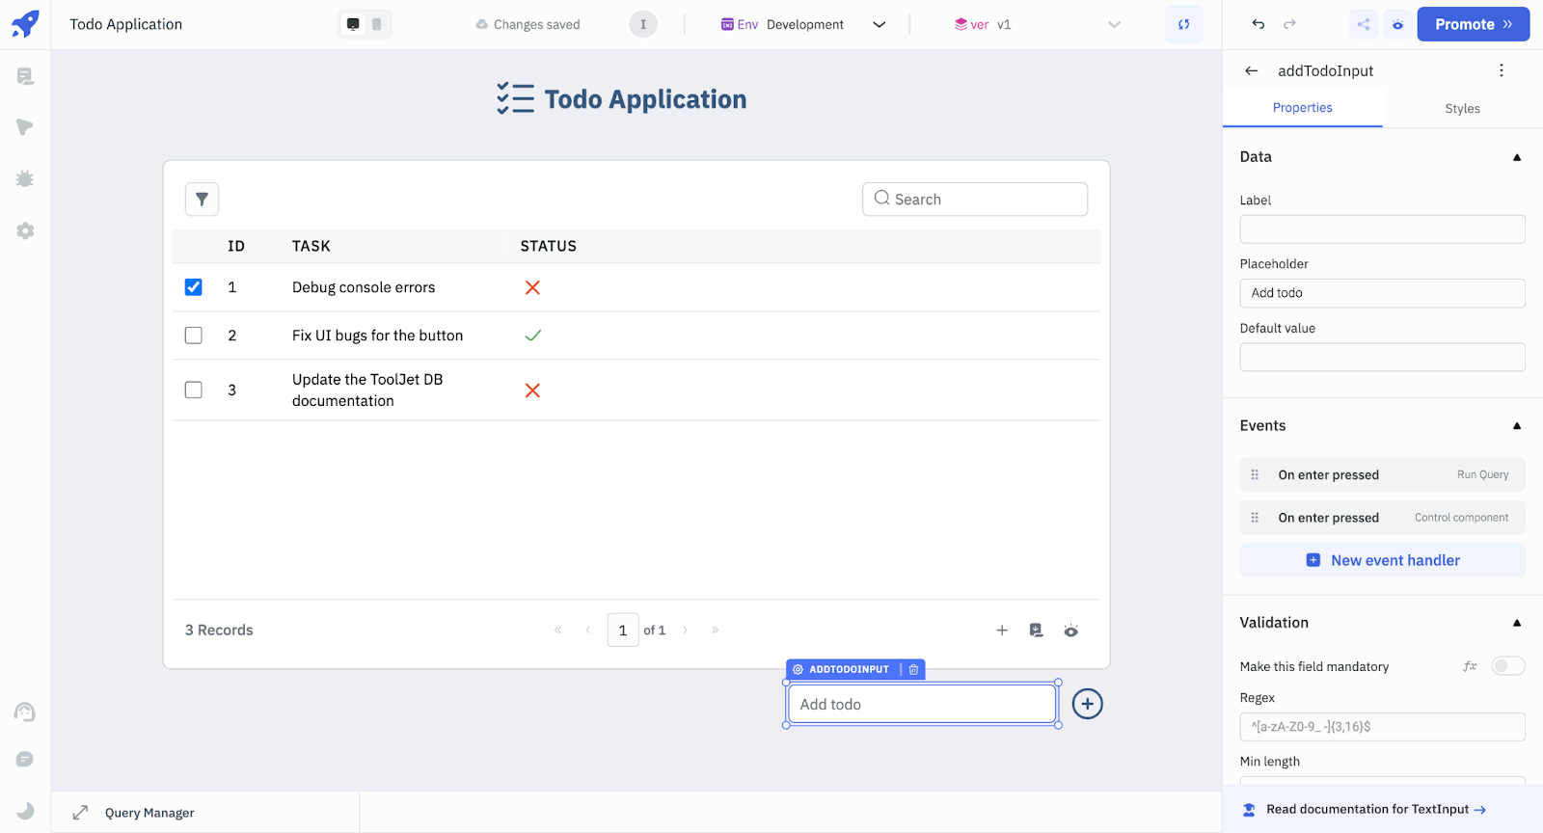Click the TASK column header
This screenshot has width=1543, height=833.
(311, 246)
